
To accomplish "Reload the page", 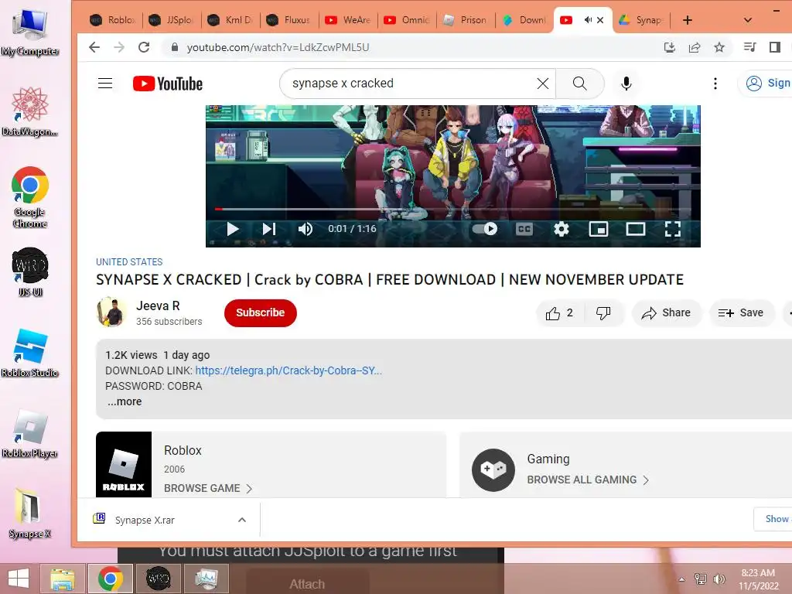I will [x=144, y=47].
